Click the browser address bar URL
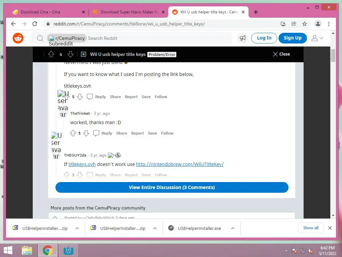This screenshot has width=342, height=257. (x=129, y=24)
